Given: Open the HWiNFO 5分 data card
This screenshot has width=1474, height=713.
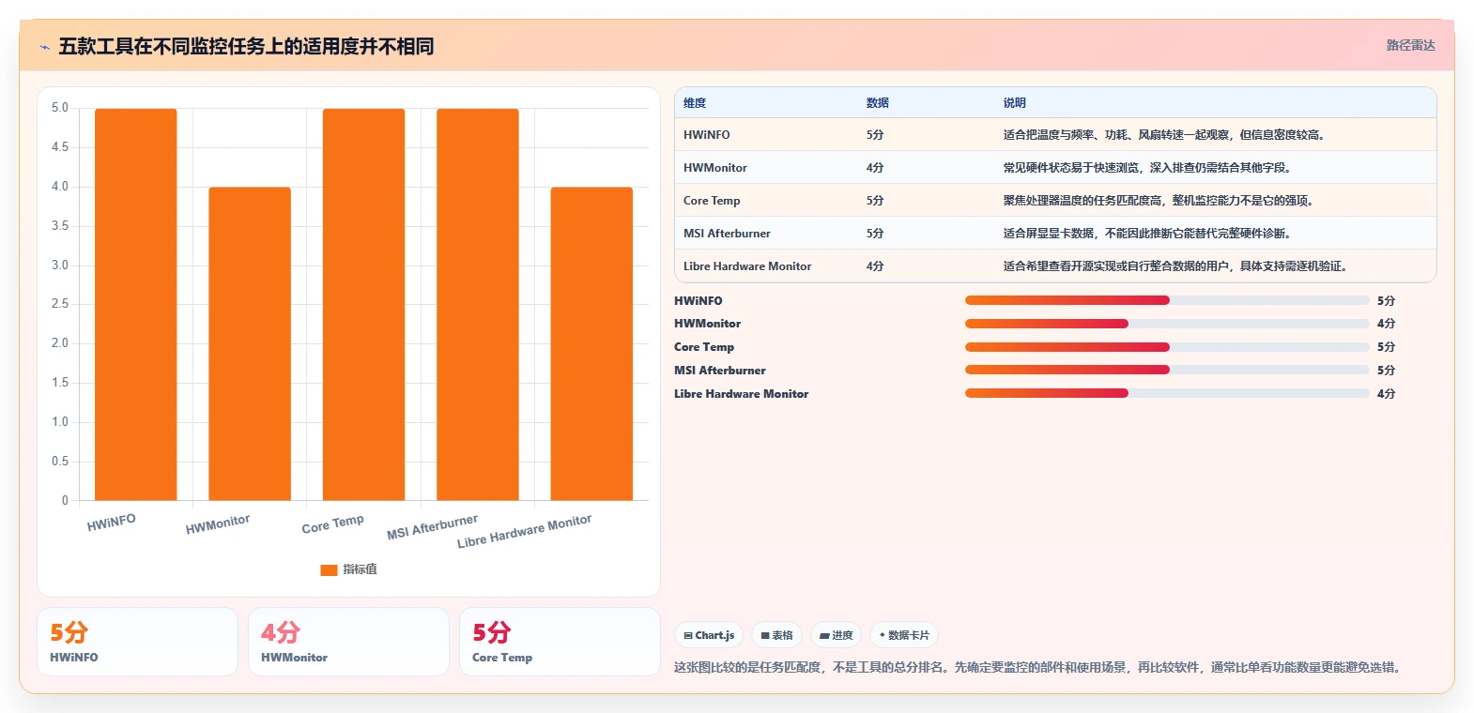Looking at the screenshot, I should pos(137,642).
